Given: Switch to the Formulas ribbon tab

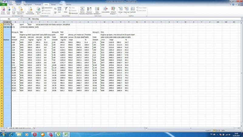Looking at the screenshot, I should pyautogui.click(x=38, y=5).
